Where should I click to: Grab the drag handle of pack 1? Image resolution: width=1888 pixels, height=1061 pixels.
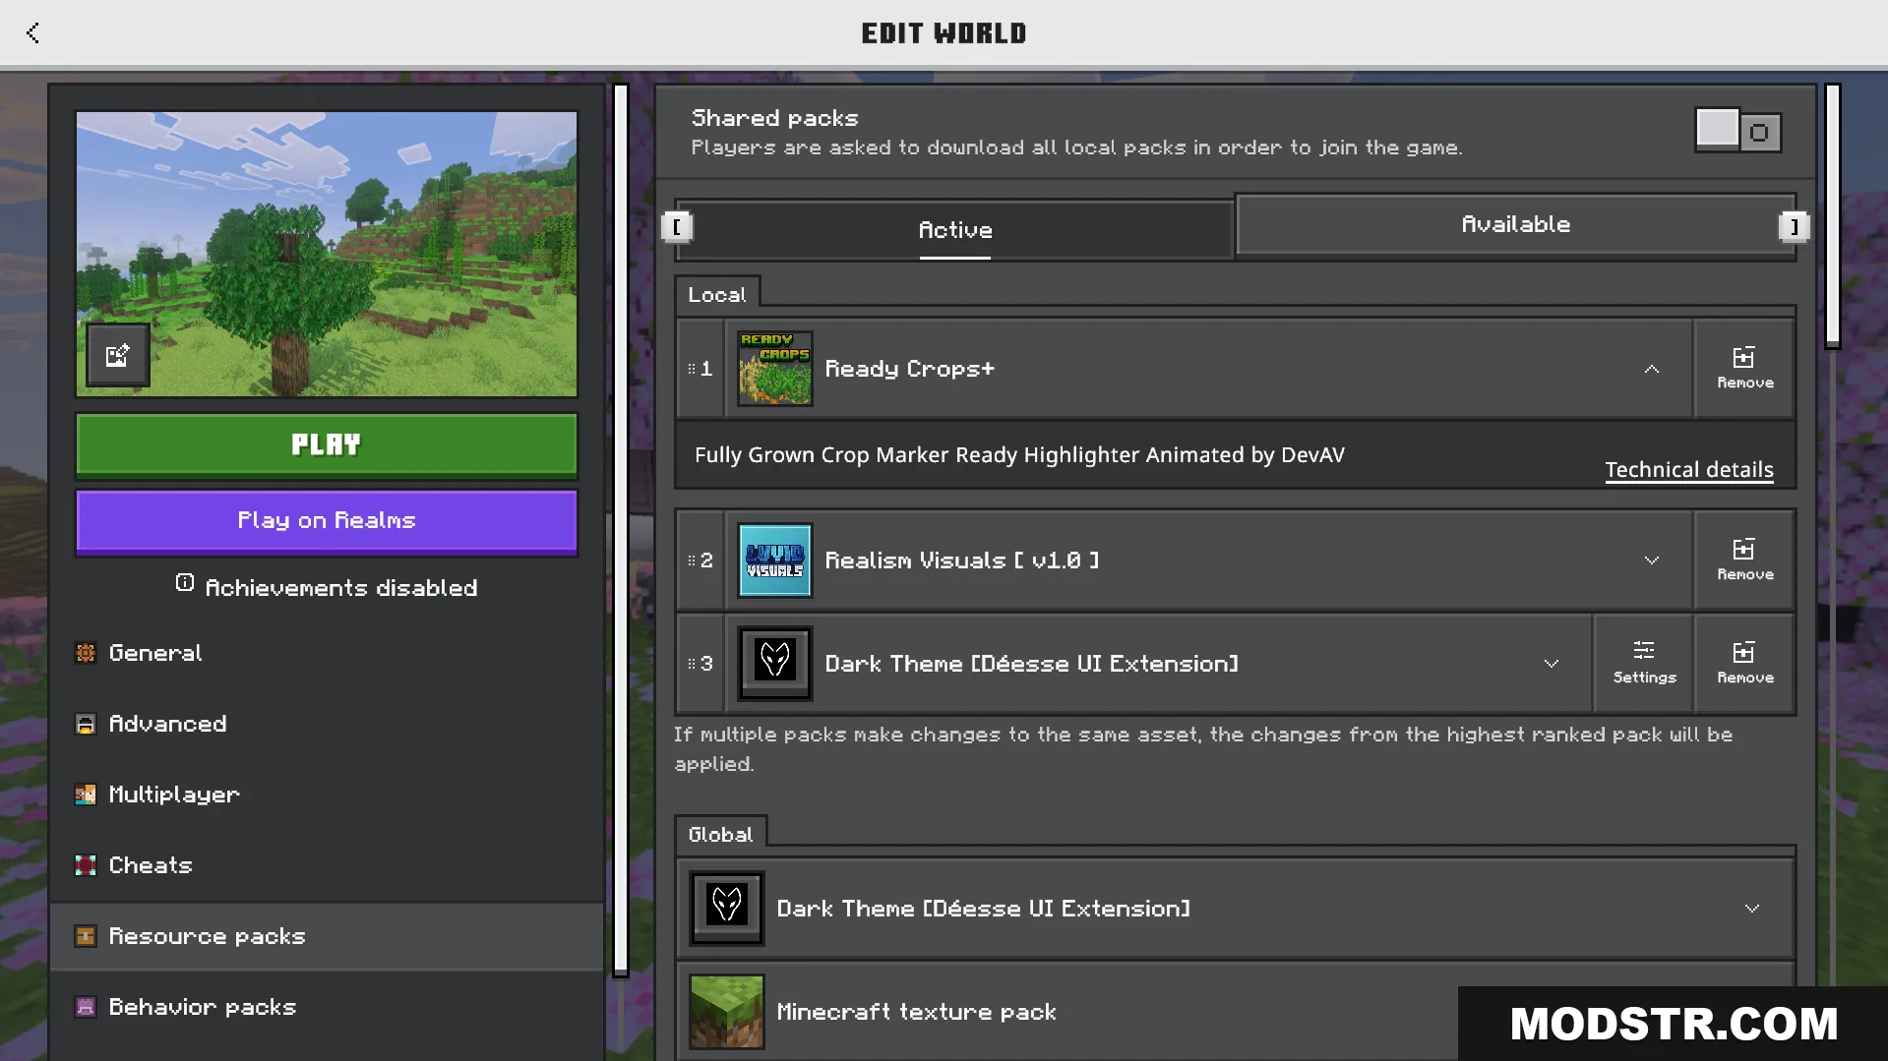click(692, 369)
